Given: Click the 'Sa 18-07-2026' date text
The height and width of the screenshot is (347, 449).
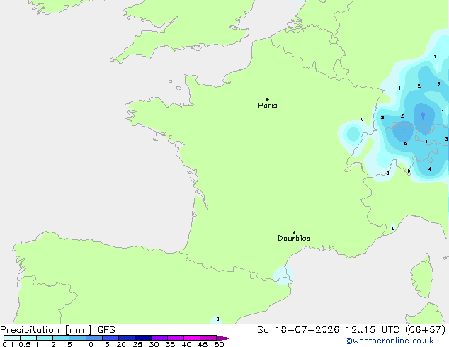Looking at the screenshot, I should 298,330.
